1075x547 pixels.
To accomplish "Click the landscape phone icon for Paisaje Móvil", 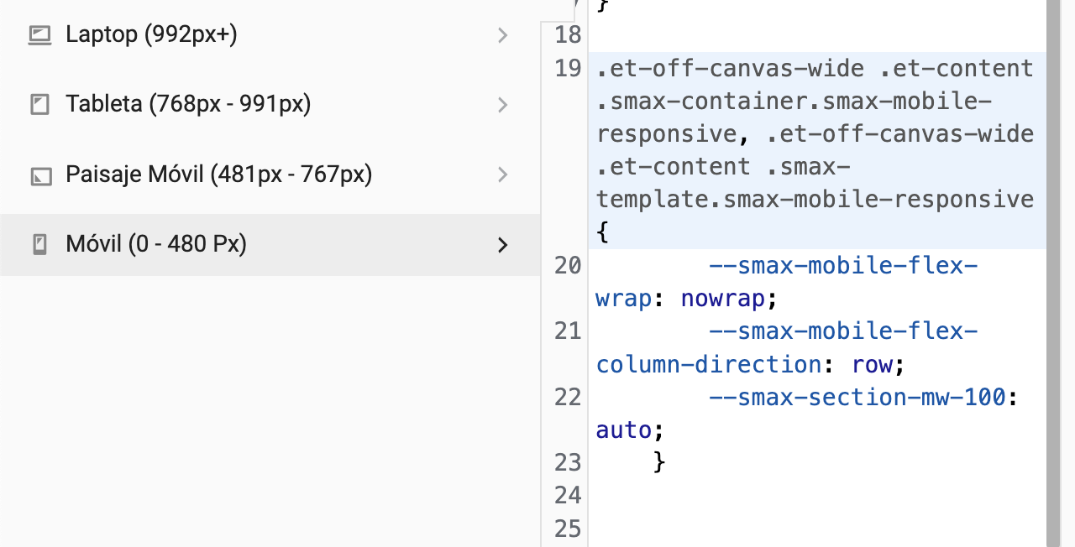I will click(x=39, y=175).
